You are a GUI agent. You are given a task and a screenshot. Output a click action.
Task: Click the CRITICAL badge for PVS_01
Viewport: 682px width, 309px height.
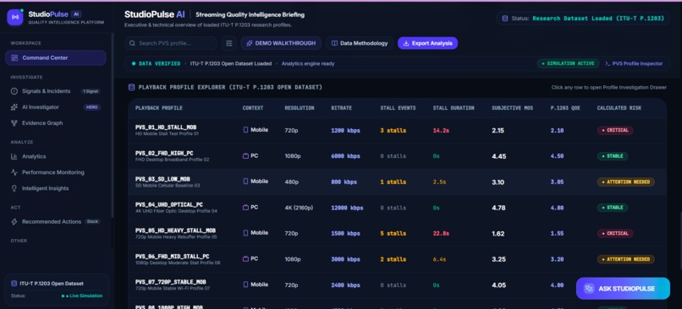click(614, 130)
